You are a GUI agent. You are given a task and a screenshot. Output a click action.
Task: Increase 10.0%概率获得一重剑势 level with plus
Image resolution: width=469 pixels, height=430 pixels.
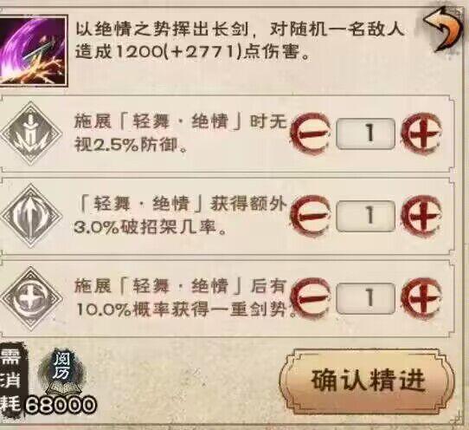[422, 298]
